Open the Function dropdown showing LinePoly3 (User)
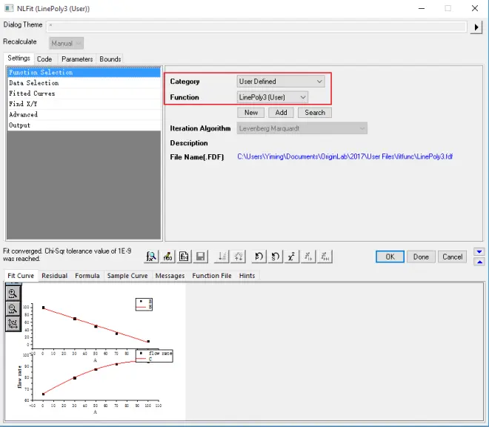 272,97
